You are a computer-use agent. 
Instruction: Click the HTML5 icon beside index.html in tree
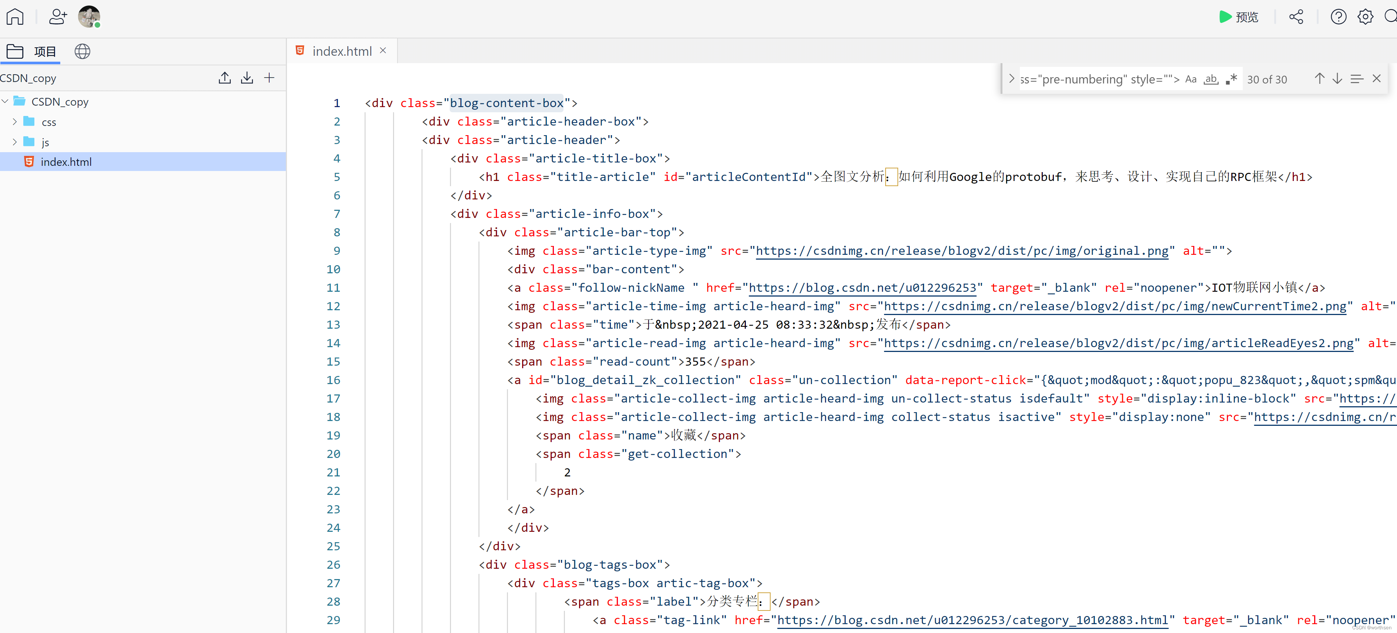29,161
